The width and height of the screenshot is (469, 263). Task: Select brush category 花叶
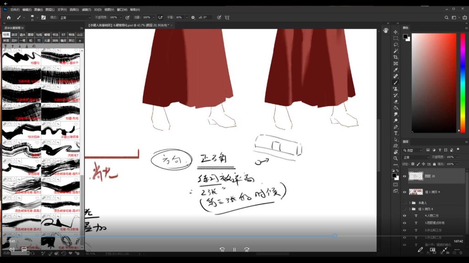point(14,41)
